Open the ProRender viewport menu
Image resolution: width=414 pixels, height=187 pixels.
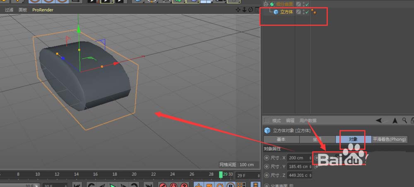pos(43,10)
